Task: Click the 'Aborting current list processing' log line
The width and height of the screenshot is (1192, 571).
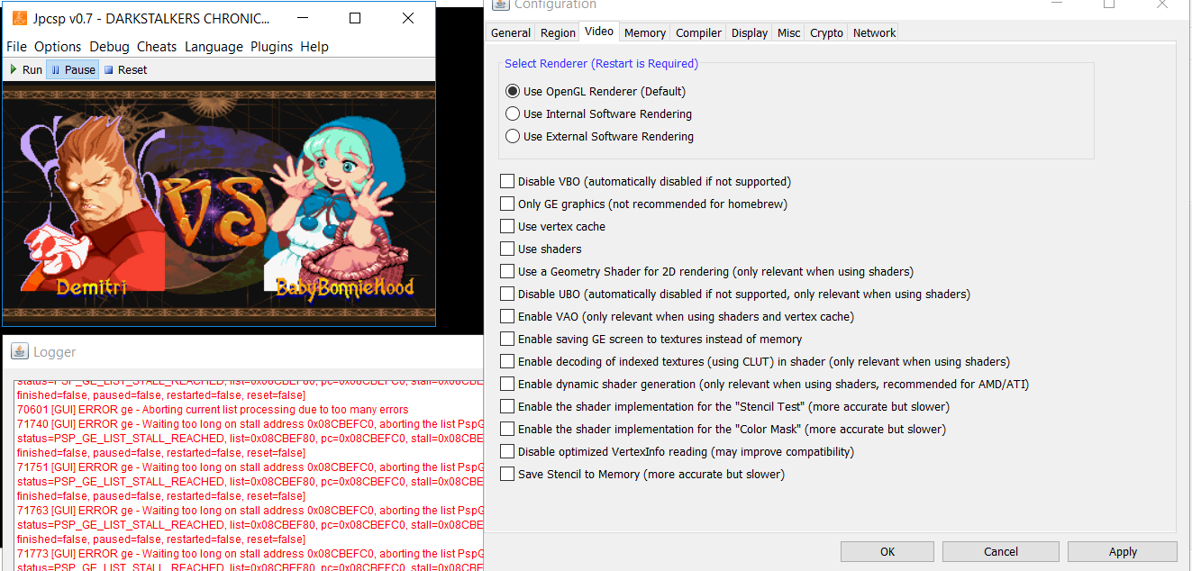Action: (x=213, y=409)
